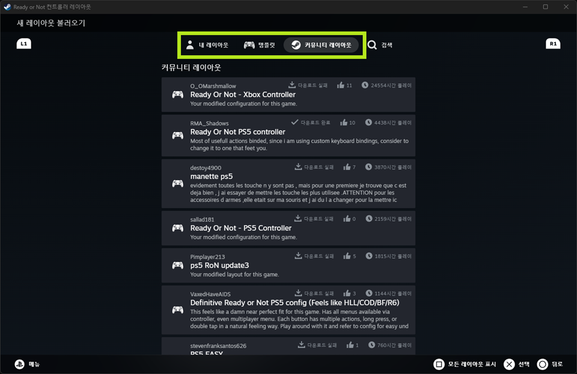Click the 선택 button label

pyautogui.click(x=524, y=364)
